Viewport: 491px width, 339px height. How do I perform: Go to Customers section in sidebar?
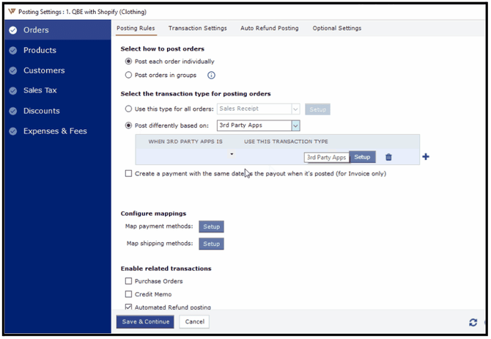click(x=58, y=70)
